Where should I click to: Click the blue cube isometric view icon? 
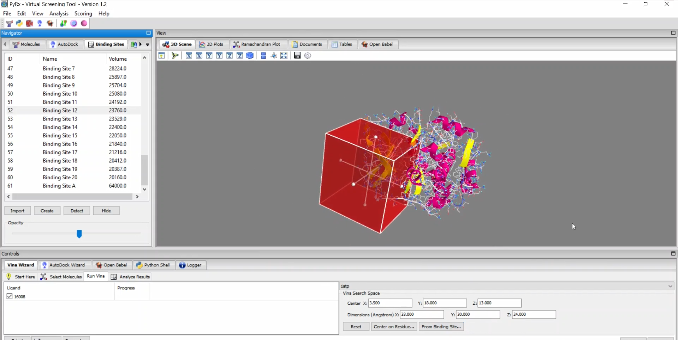point(250,56)
